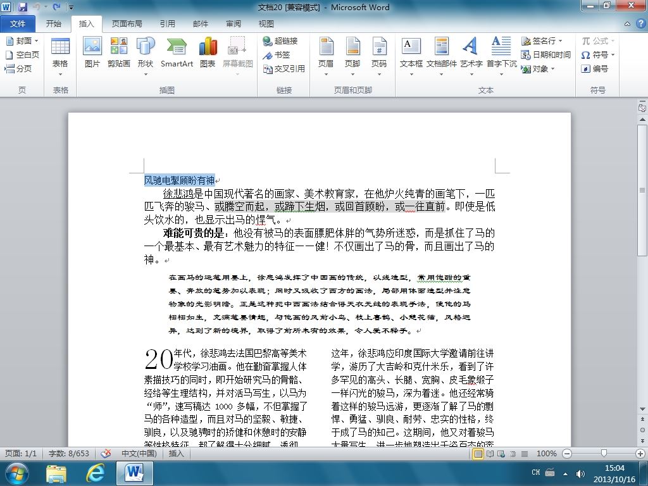Click the vertical scrollbar down arrow

pyautogui.click(x=642, y=409)
